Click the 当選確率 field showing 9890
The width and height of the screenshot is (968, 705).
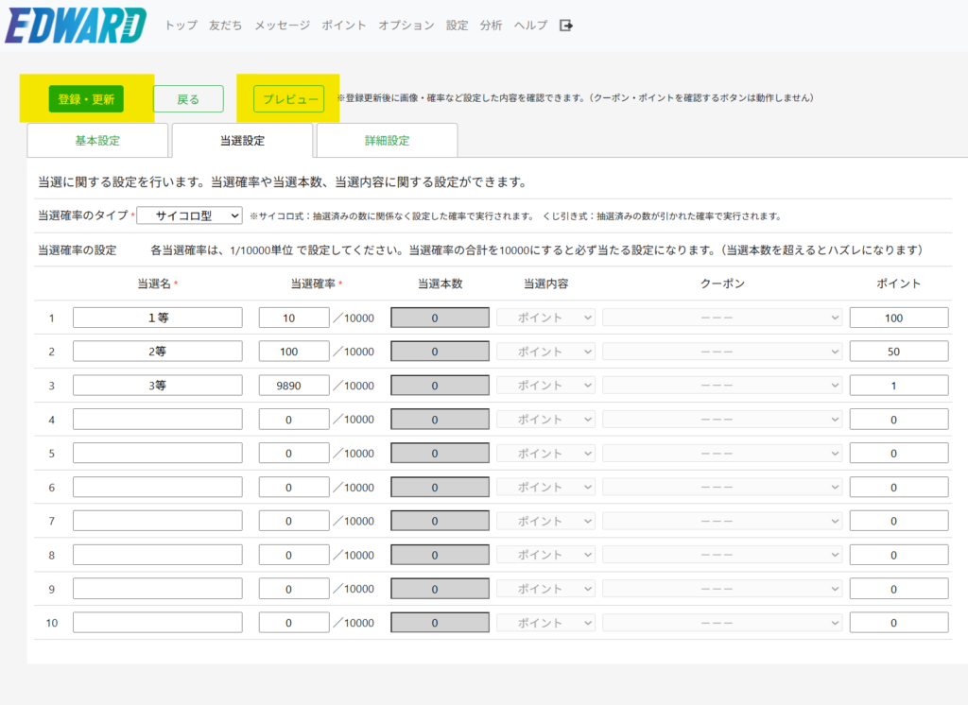pyautogui.click(x=294, y=386)
